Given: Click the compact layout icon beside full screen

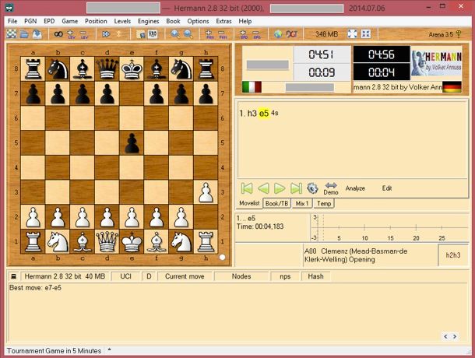Looking at the screenshot, I should [x=366, y=34].
